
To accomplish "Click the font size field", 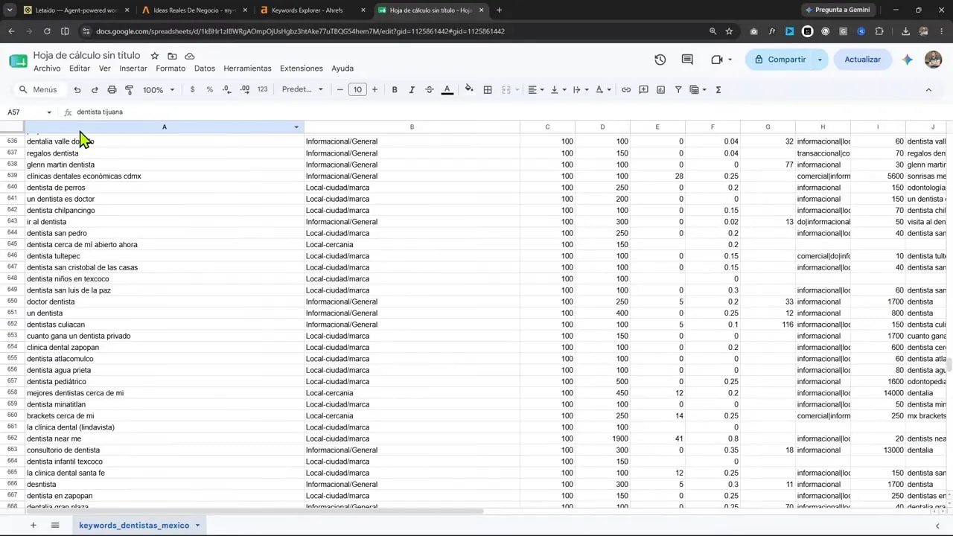I will (357, 89).
